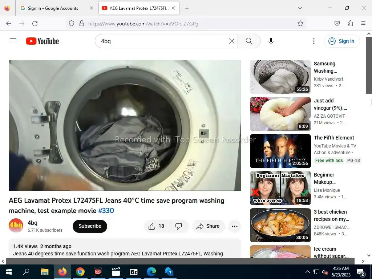Clear the search box with the X icon
The height and width of the screenshot is (279, 372).
click(x=232, y=41)
